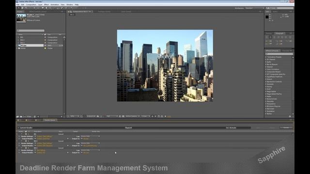The height and width of the screenshot is (174, 310).
Task: Expand the Keying effects category
Action: click(266, 87)
